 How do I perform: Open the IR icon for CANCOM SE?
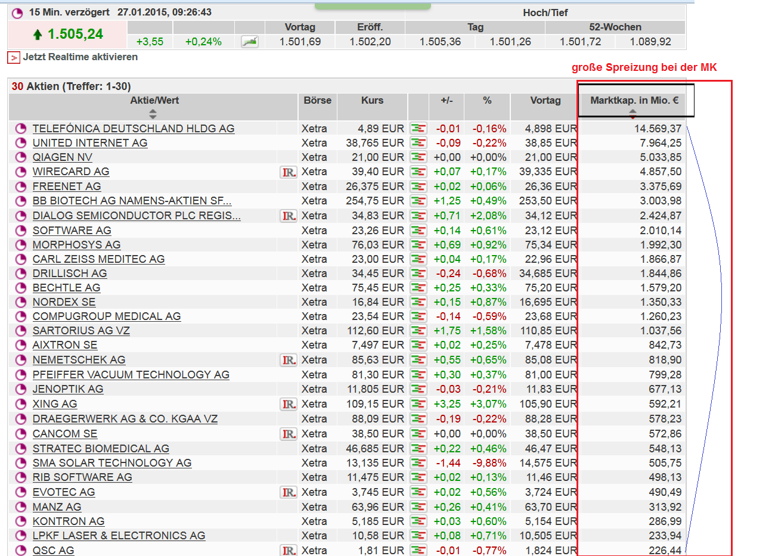point(289,434)
